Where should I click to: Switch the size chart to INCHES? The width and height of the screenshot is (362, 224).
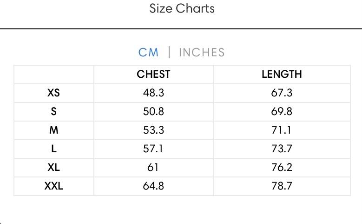point(202,52)
